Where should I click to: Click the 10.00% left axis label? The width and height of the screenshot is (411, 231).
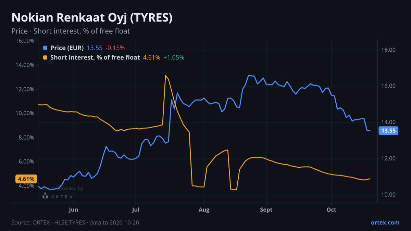pyautogui.click(x=24, y=113)
